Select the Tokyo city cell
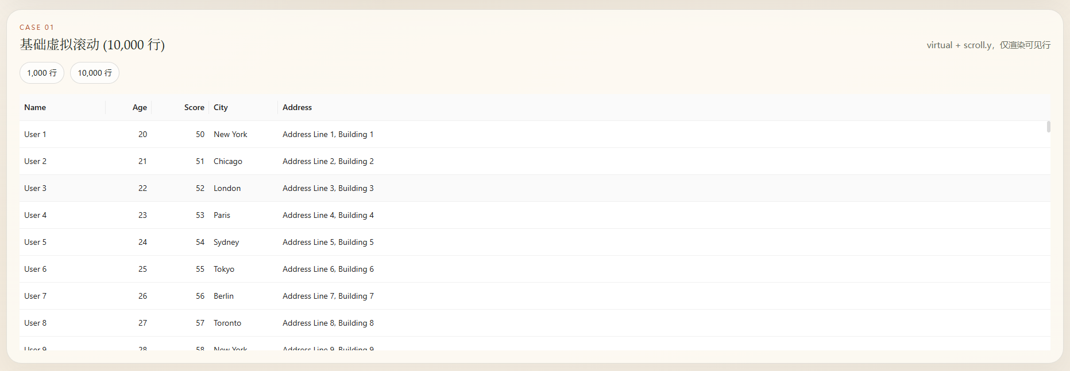 [244, 269]
